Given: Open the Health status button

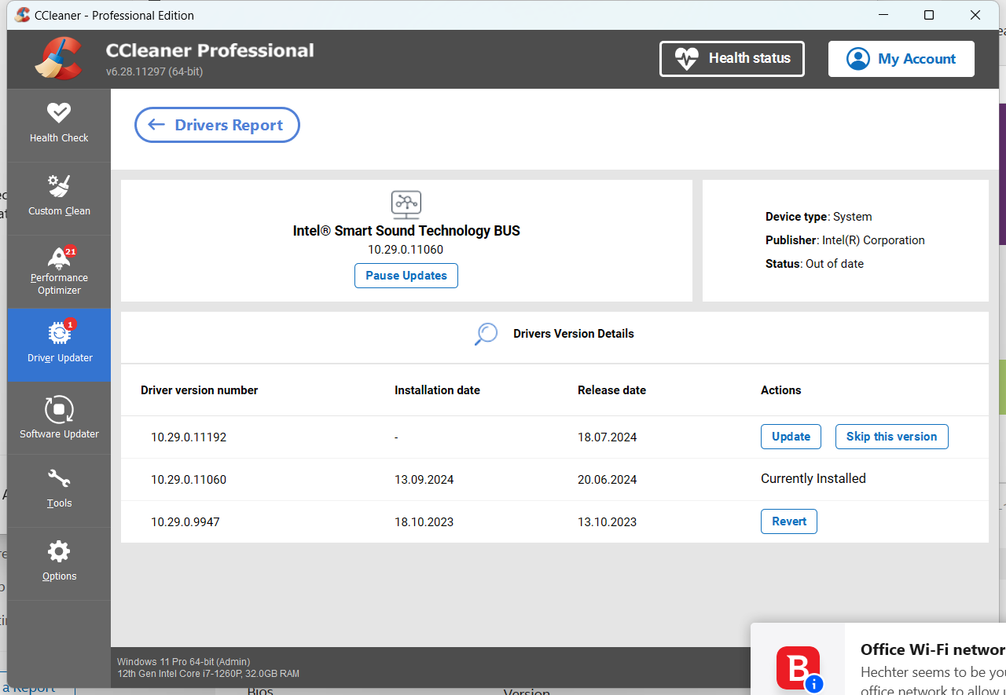Looking at the screenshot, I should pos(732,59).
